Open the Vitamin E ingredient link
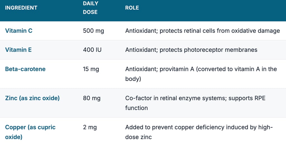This screenshot has height=144, width=286. click(x=18, y=50)
